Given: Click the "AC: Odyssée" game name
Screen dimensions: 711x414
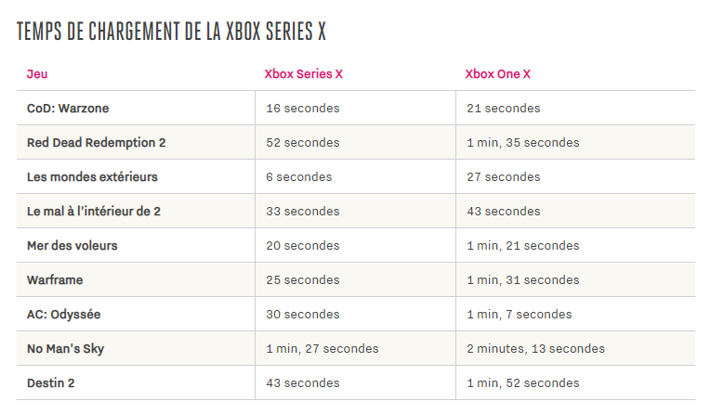Looking at the screenshot, I should pyautogui.click(x=63, y=315).
